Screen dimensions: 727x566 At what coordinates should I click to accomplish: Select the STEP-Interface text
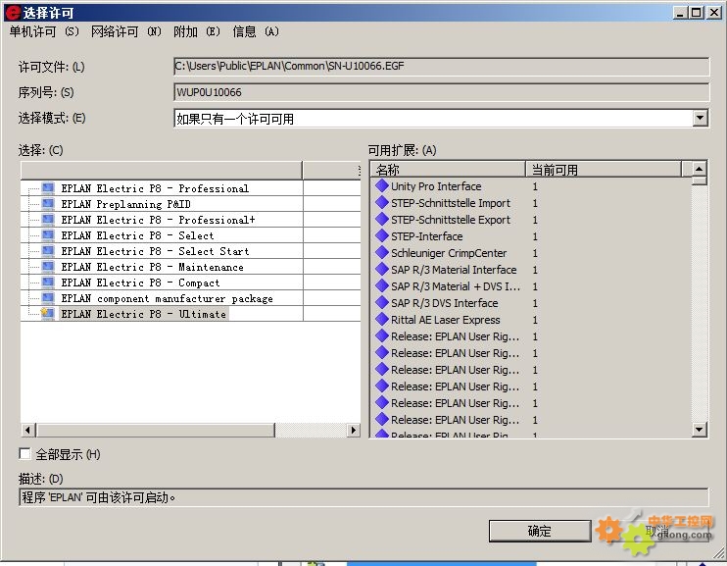427,236
